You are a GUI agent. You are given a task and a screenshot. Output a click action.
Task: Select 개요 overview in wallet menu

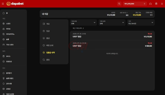[x=54, y=24]
